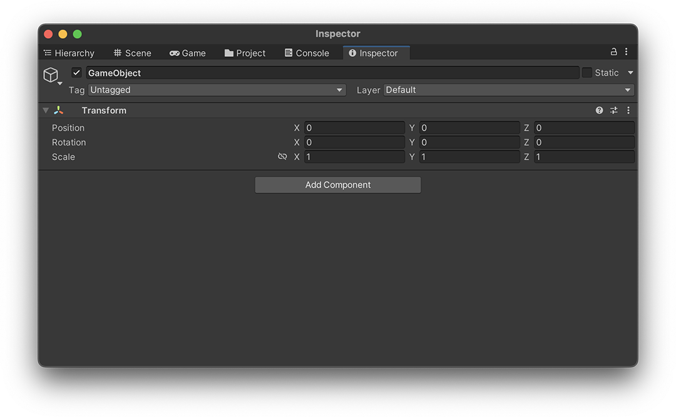Image resolution: width=676 pixels, height=417 pixels.
Task: Switch to the Project tab
Action: click(x=245, y=53)
